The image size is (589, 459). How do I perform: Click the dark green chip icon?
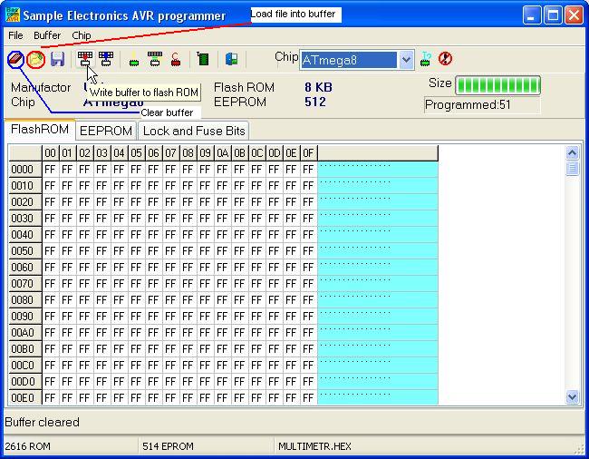pos(203,59)
